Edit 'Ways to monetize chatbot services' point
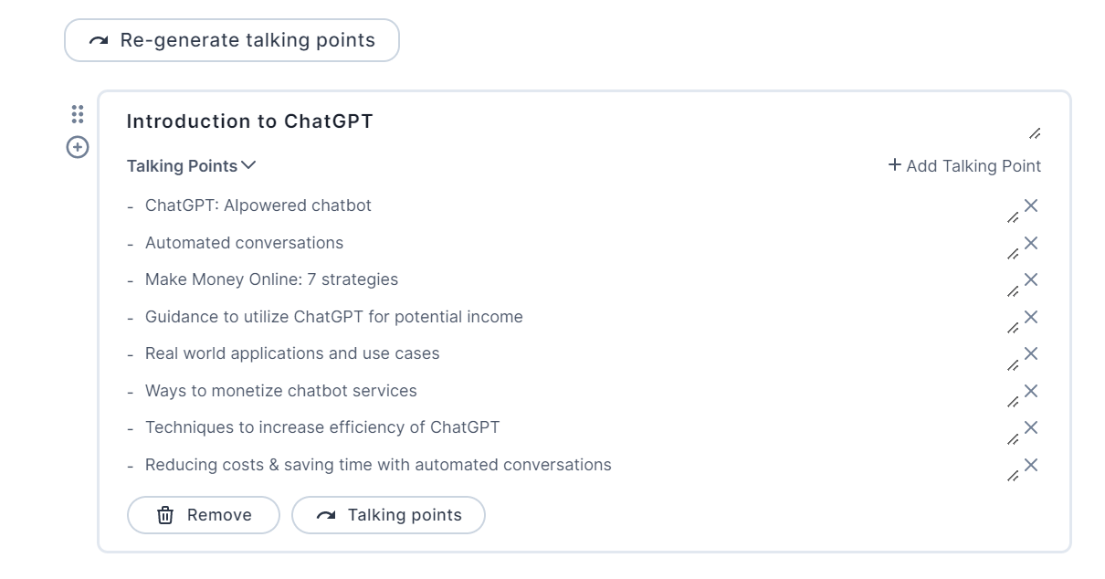Viewport: 1105px width, 579px height. pos(1012,403)
